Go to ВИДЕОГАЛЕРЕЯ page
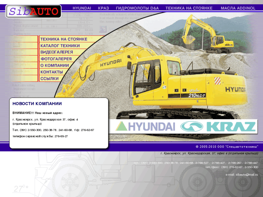The width and height of the screenshot is (263, 197). pos(57,52)
